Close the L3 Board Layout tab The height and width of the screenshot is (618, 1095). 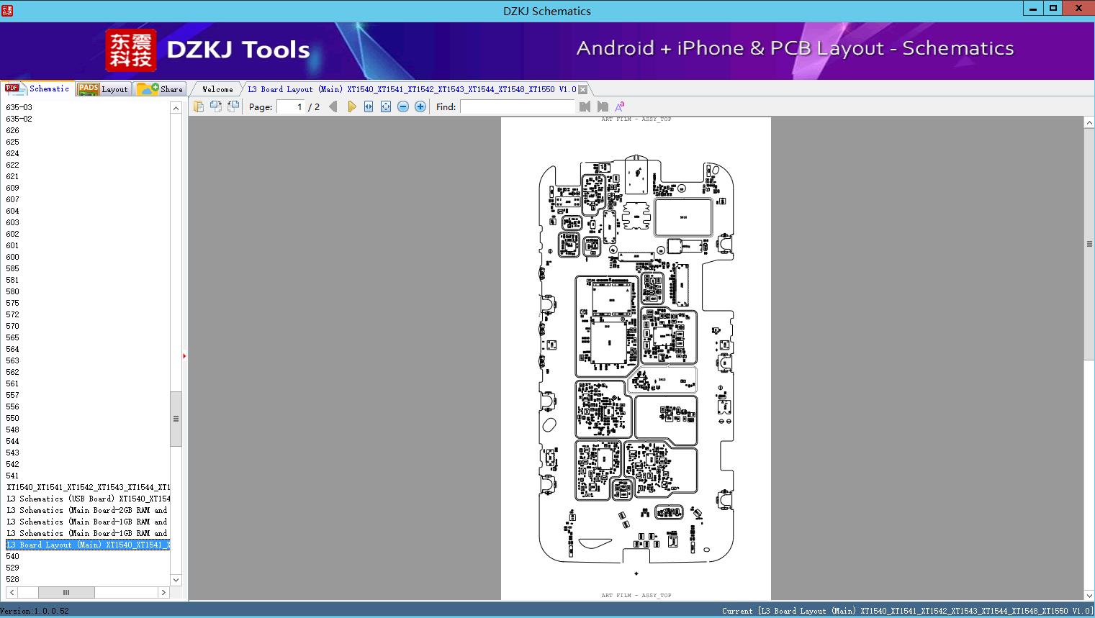[x=583, y=89]
